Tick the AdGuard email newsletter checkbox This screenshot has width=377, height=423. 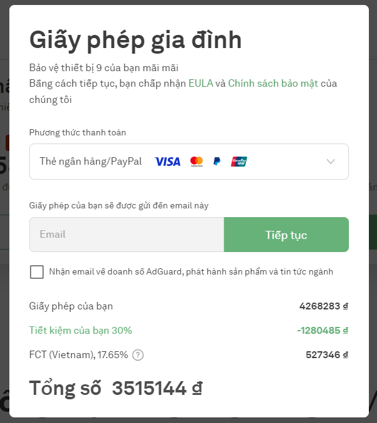coord(37,271)
